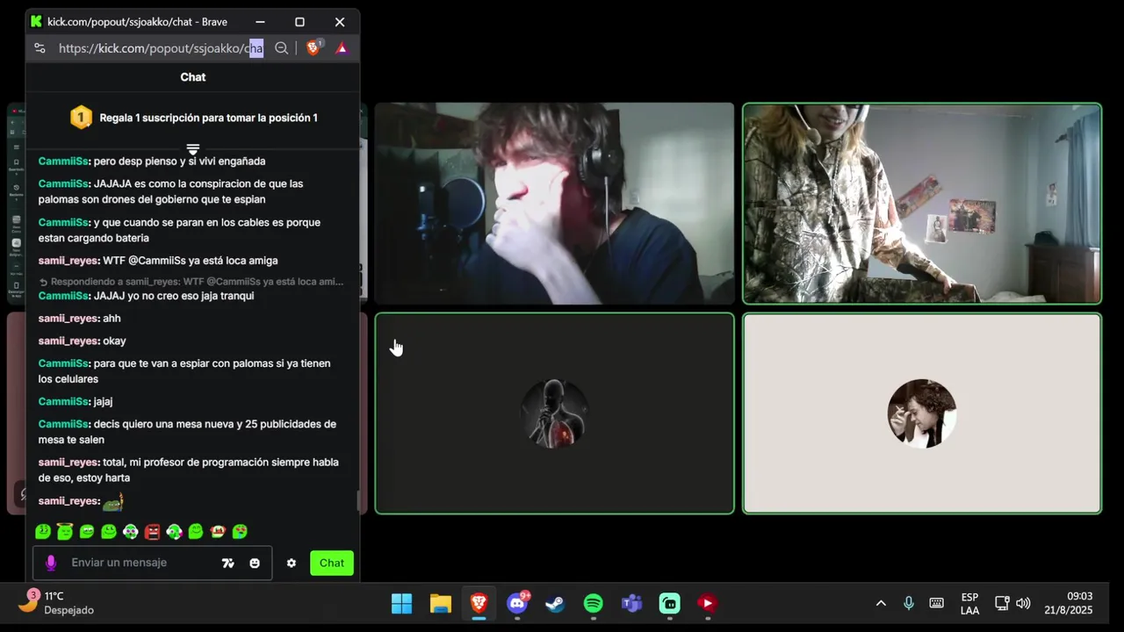
Task: Open Spotify from the taskbar
Action: pyautogui.click(x=594, y=604)
